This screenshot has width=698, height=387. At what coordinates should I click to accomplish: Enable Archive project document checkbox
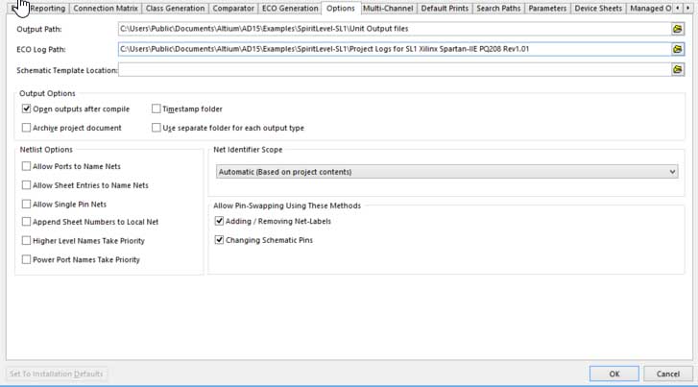point(26,128)
